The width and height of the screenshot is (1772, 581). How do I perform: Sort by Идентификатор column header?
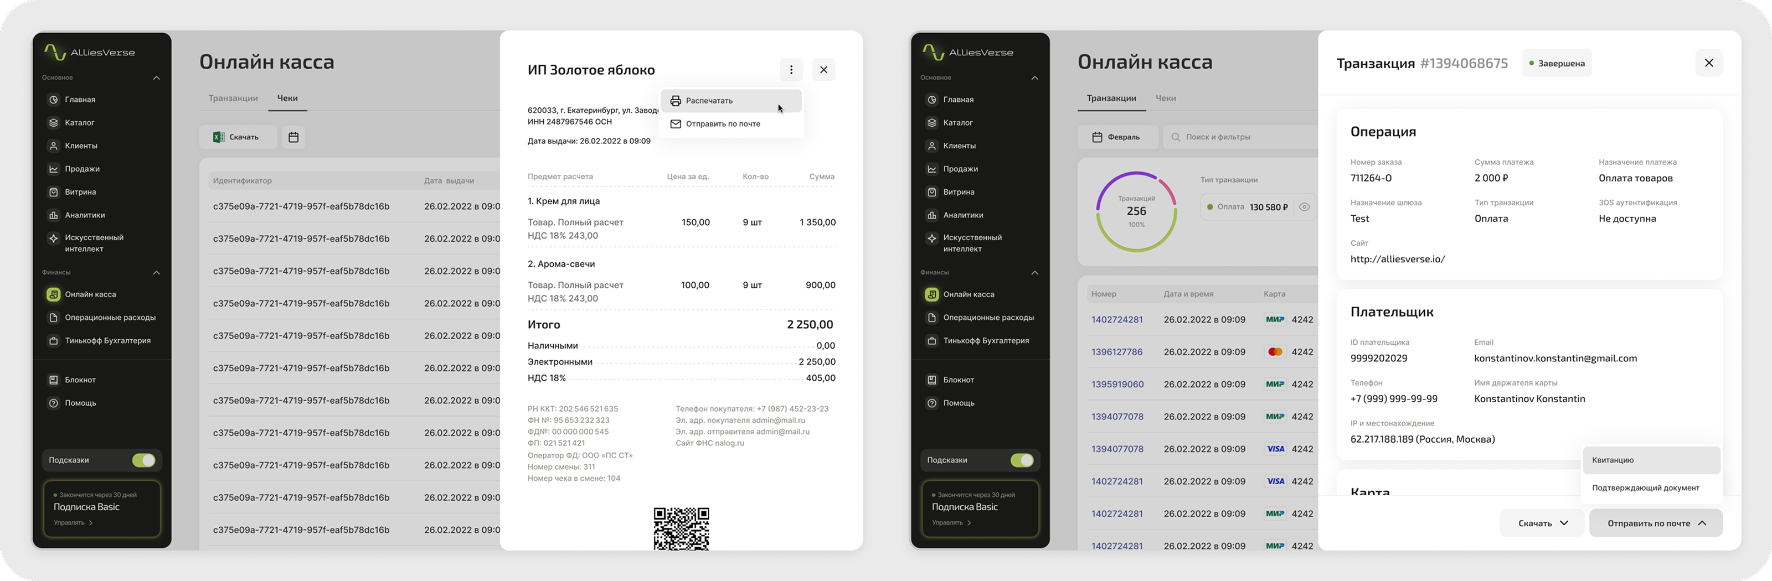pyautogui.click(x=242, y=181)
